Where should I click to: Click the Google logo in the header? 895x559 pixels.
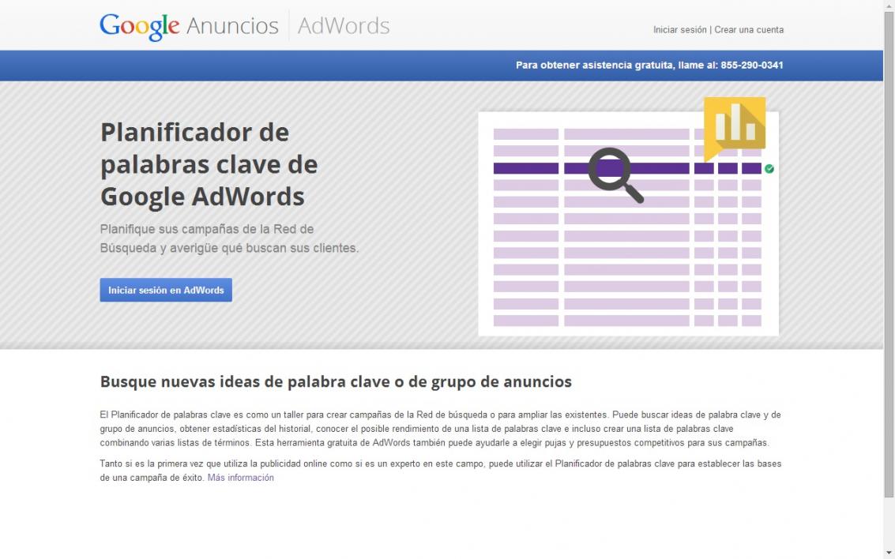coord(140,26)
